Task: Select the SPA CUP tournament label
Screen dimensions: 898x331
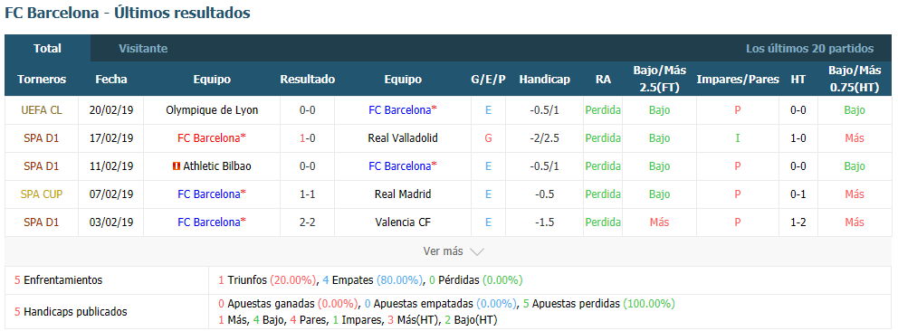Action: (42, 194)
